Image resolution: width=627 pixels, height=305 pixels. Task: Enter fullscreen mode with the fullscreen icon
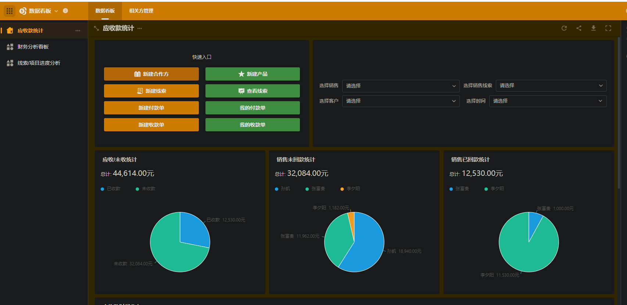point(608,28)
